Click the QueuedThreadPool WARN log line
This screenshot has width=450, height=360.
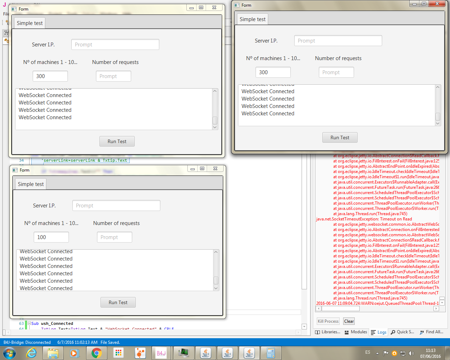(x=378, y=303)
